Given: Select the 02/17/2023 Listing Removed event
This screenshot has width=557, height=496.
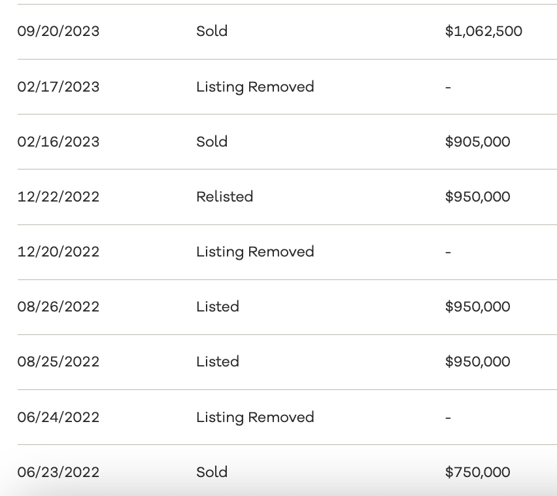Looking at the screenshot, I should (255, 87).
